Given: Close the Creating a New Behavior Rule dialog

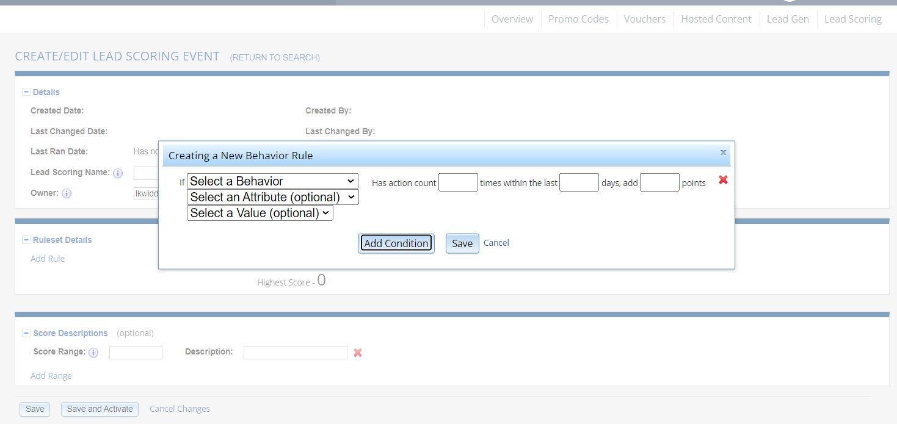Looking at the screenshot, I should tap(723, 153).
